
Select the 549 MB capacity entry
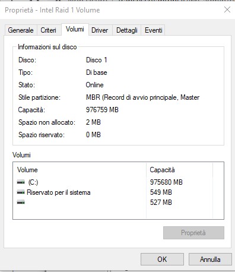coord(161,192)
